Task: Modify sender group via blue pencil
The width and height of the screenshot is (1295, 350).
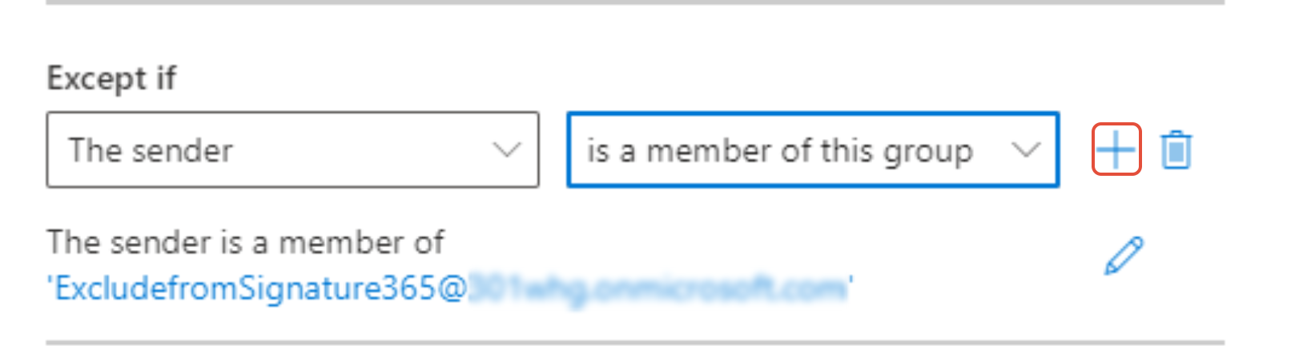Action: (x=1124, y=256)
